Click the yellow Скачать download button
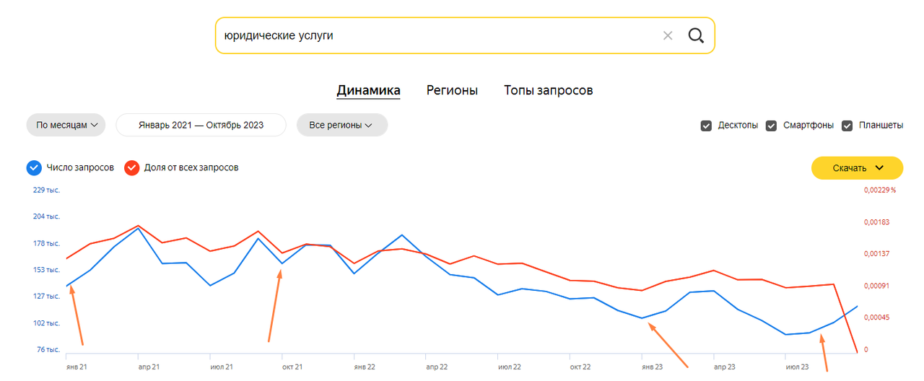 [x=858, y=168]
